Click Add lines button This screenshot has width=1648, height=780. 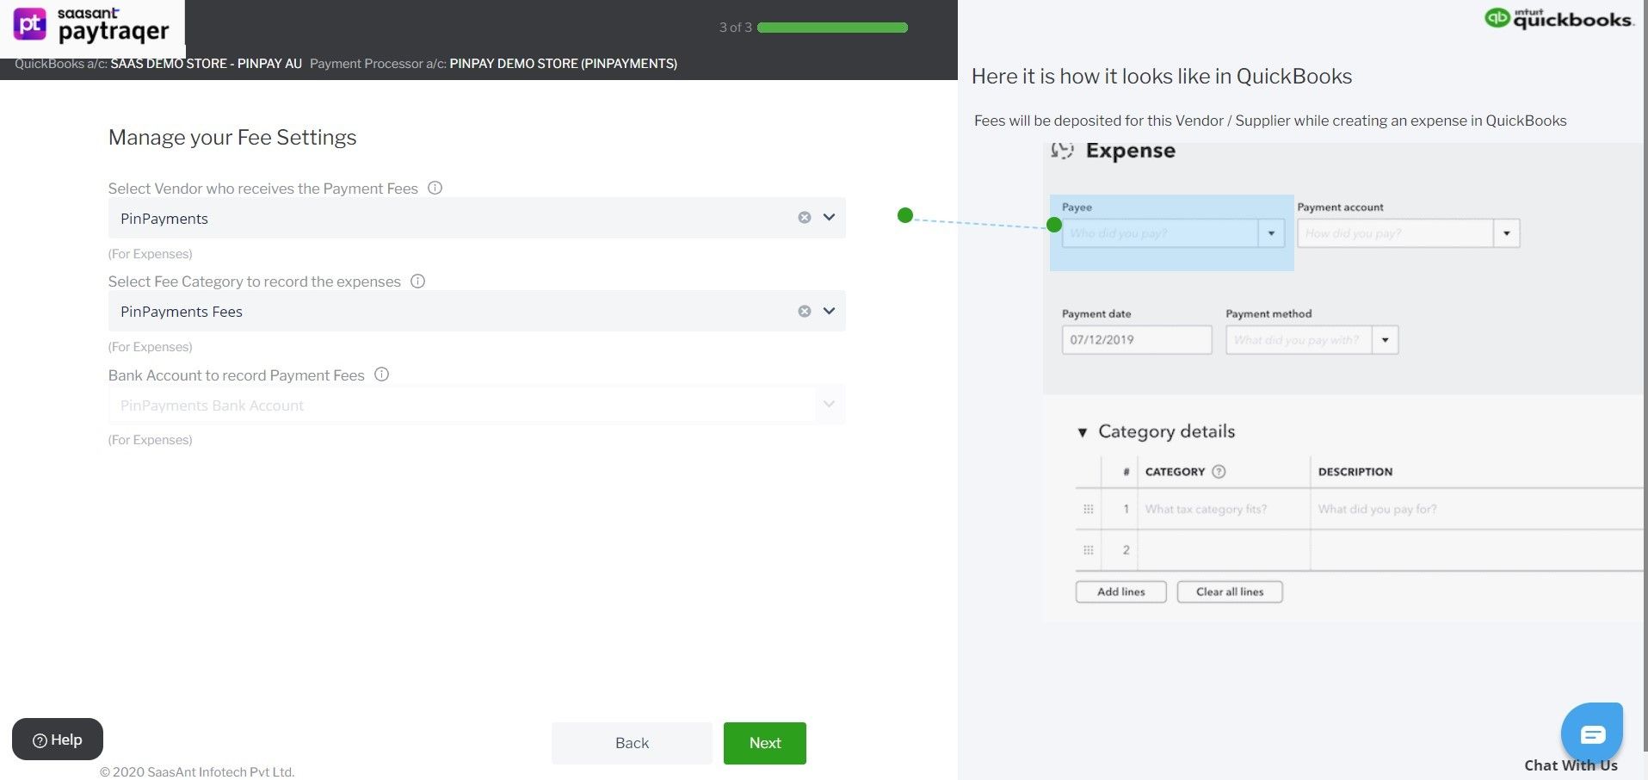[x=1120, y=592]
